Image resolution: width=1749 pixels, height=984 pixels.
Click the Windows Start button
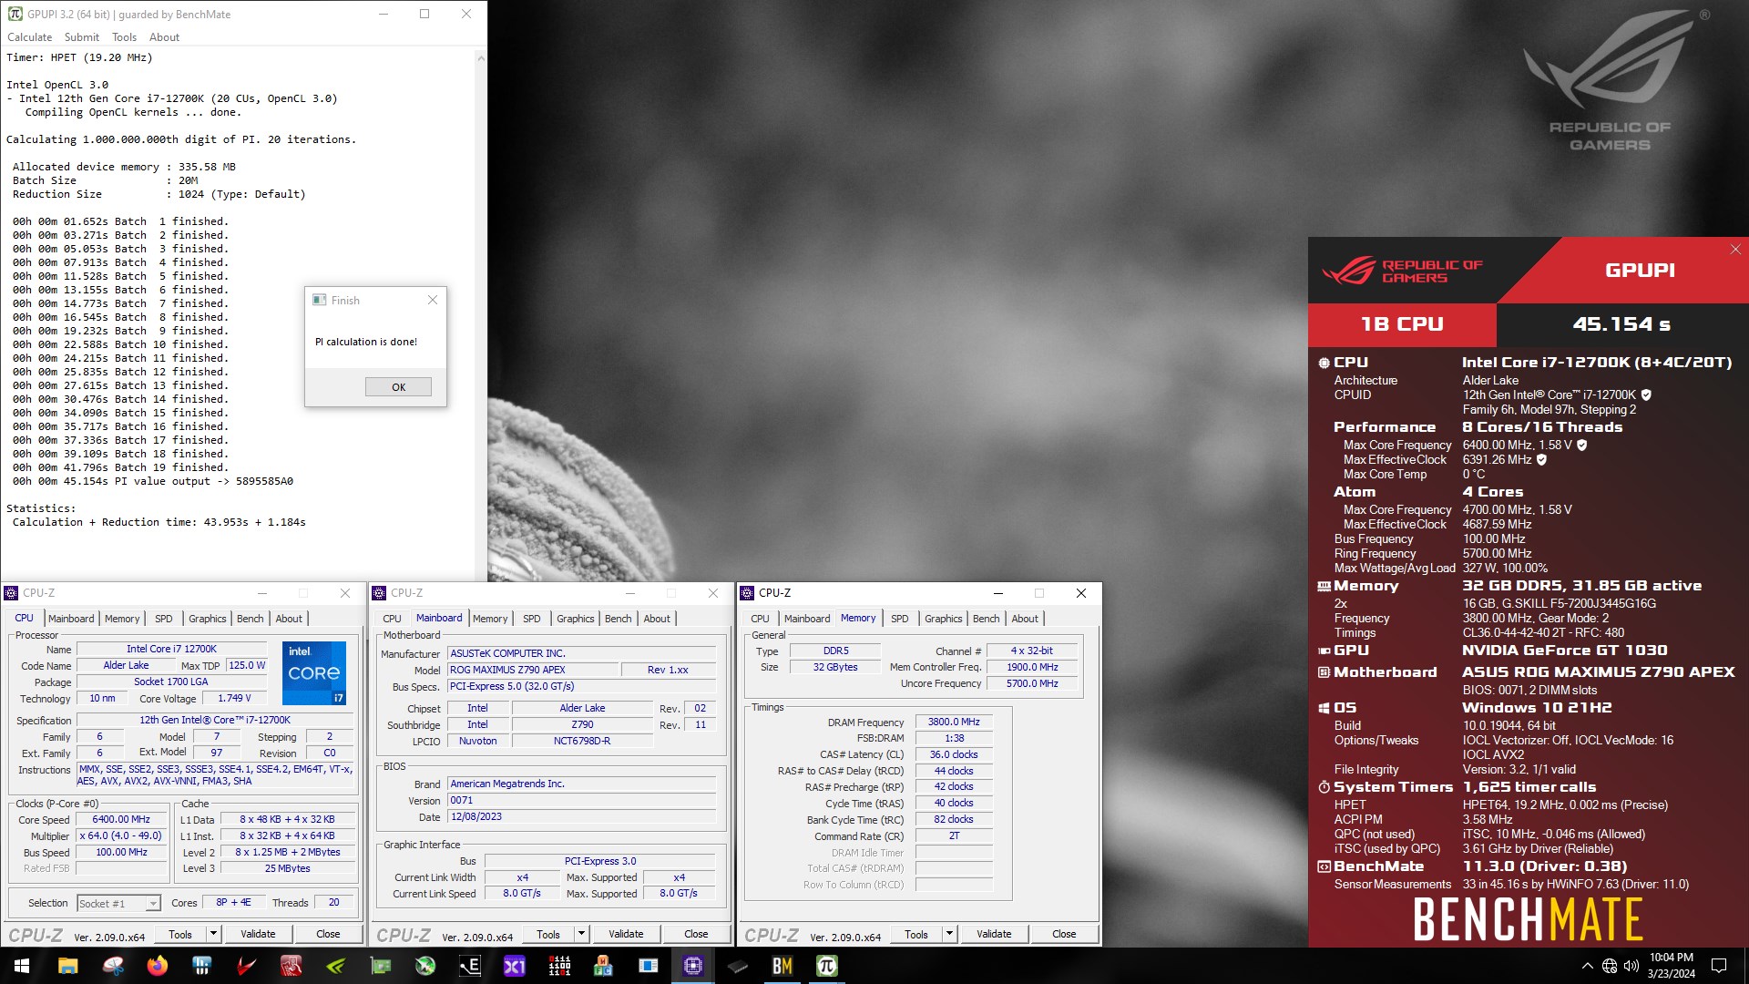click(x=22, y=966)
